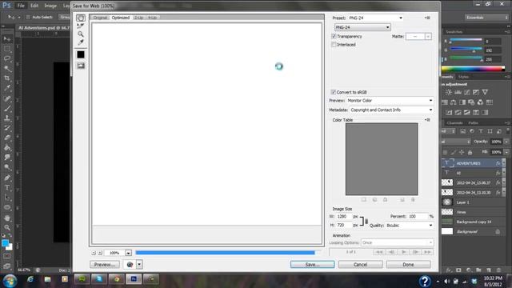Click the color spectrum ramp in Color panel
Viewport: 512px width, 288px height.
tap(473, 69)
